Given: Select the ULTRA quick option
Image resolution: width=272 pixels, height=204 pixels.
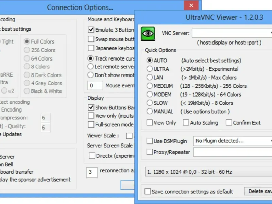Looking at the screenshot, I should point(150,69).
